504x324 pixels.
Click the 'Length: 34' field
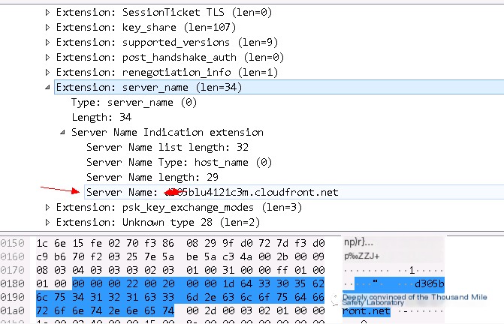coord(101,118)
